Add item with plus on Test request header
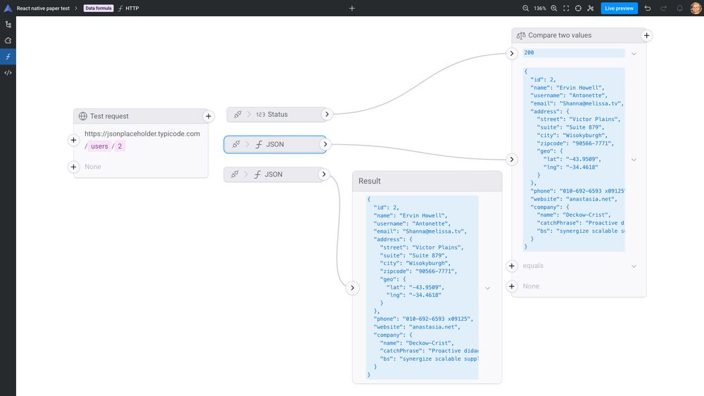This screenshot has width=704, height=396. pyautogui.click(x=208, y=116)
